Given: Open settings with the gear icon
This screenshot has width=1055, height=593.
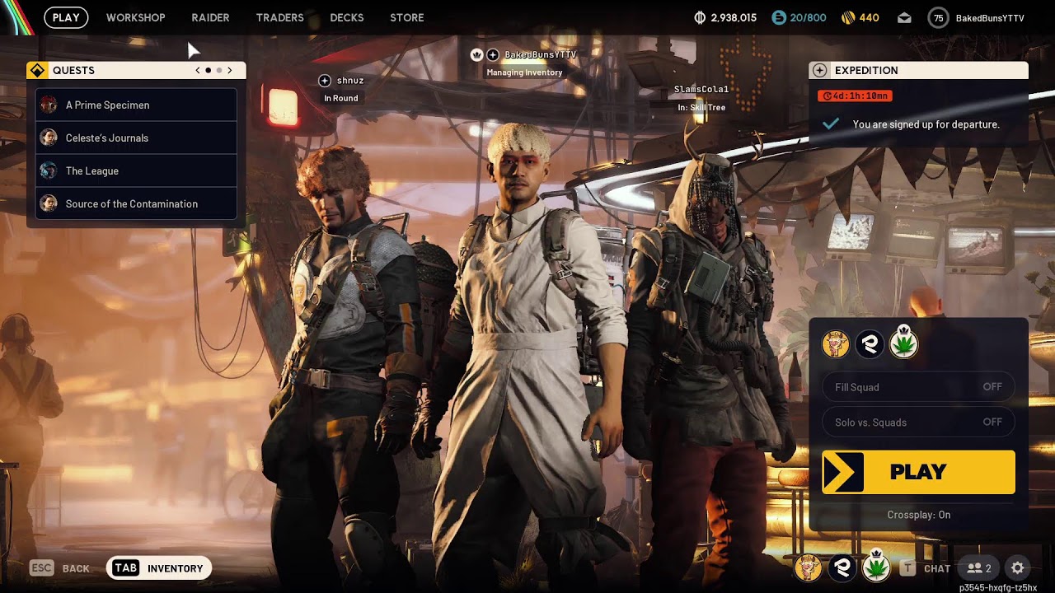Looking at the screenshot, I should click(1018, 568).
